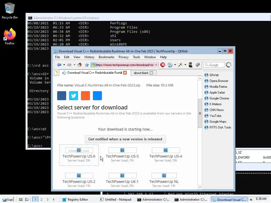Open the Privacy menu
The image size is (271, 203).
123,57
